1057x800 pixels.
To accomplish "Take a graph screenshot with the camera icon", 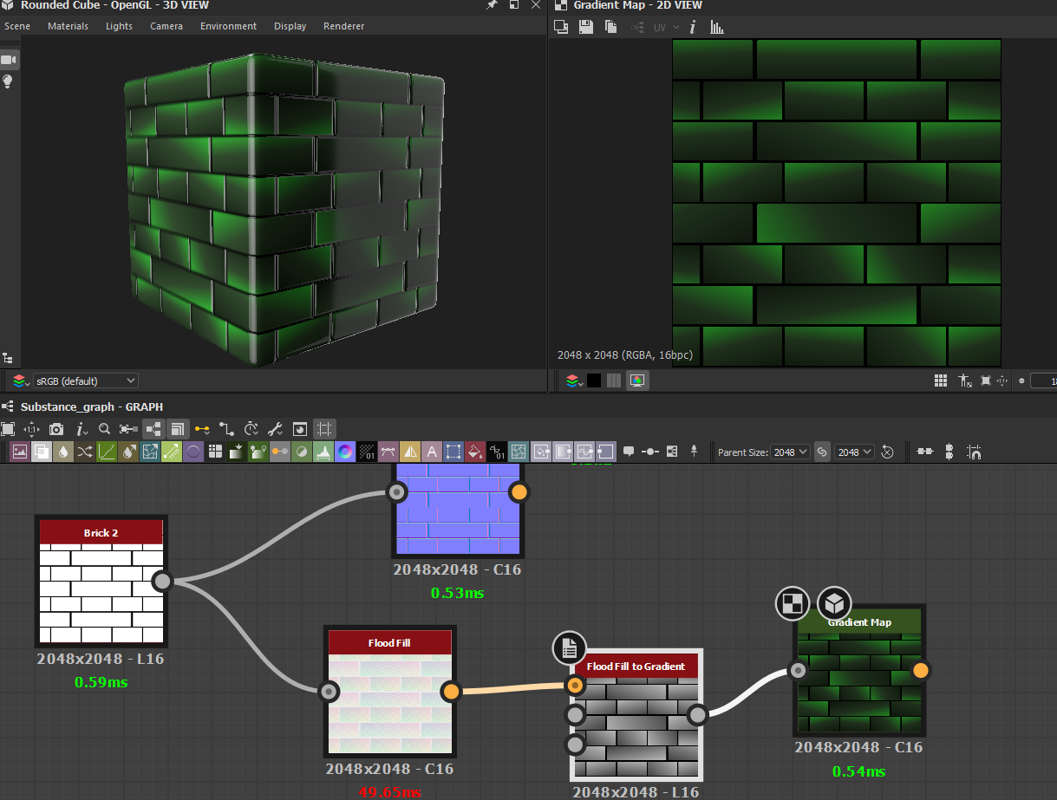I will (56, 429).
